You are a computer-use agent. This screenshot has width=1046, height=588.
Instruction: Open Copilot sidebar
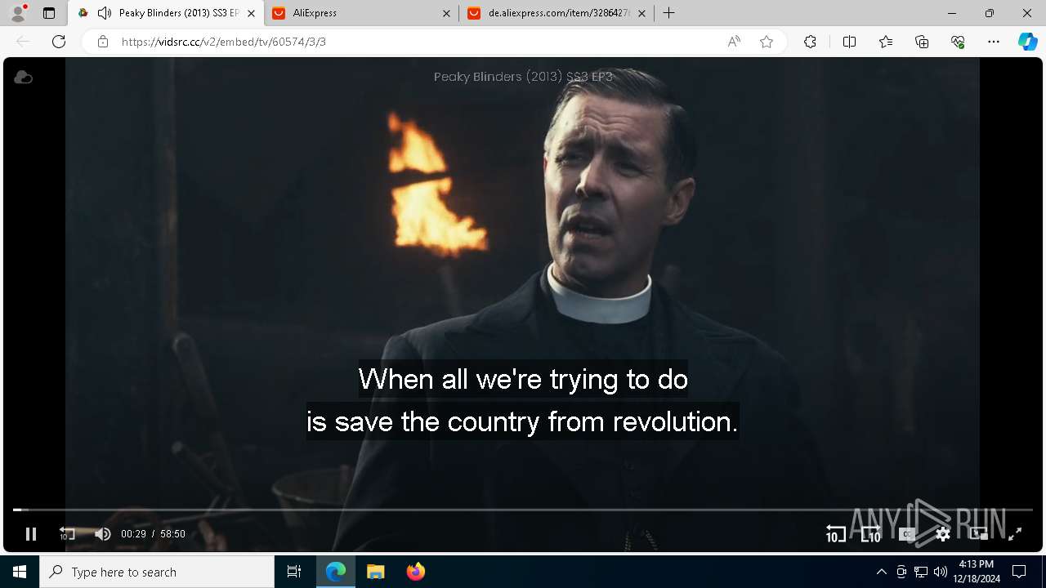[1028, 42]
